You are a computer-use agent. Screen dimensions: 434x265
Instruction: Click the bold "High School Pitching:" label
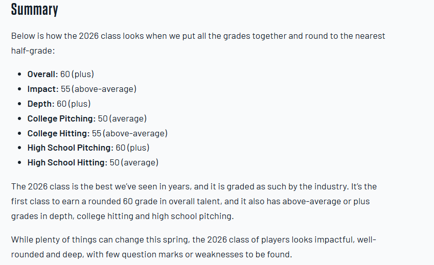pyautogui.click(x=70, y=148)
